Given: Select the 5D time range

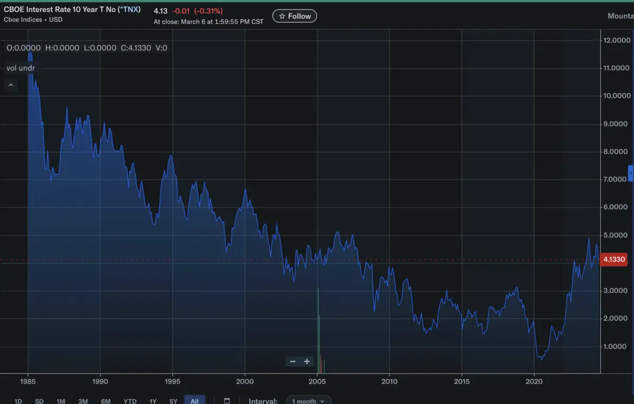Looking at the screenshot, I should point(39,401).
